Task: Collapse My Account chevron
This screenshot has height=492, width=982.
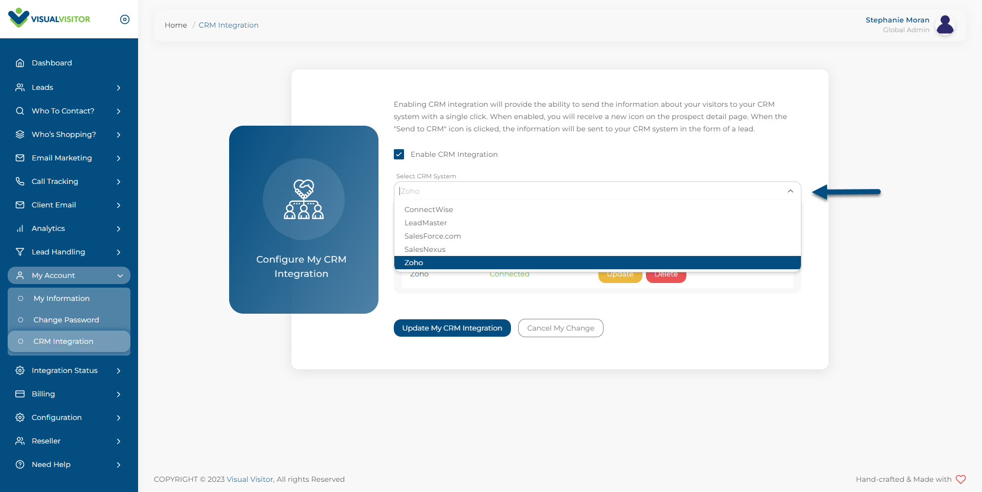Action: (120, 276)
